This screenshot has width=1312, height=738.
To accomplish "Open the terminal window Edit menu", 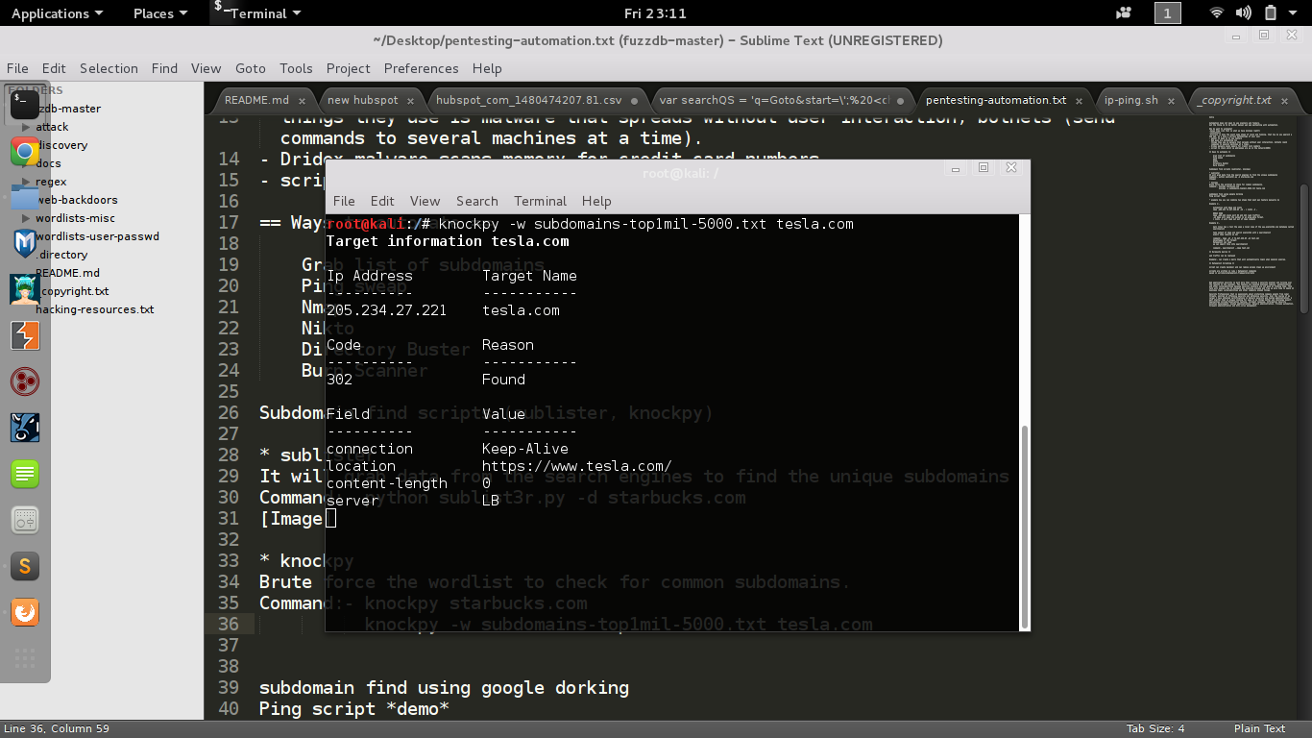I will [x=382, y=201].
